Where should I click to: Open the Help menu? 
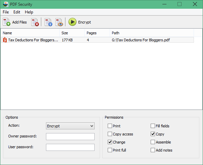pos(29,12)
